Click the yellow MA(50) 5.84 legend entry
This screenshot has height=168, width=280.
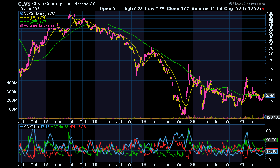point(32,18)
